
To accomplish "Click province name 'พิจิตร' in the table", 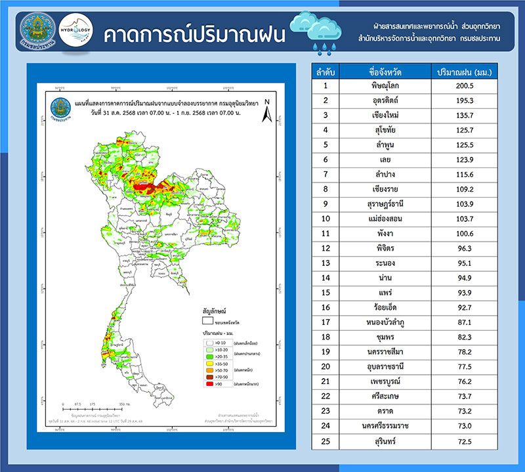I will pos(385,248).
